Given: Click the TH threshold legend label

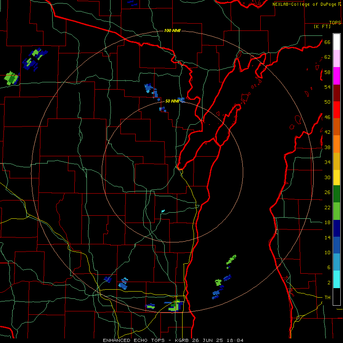Looking at the screenshot, I should point(327,298).
